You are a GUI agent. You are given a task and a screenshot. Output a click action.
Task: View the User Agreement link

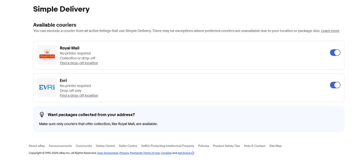(108, 153)
